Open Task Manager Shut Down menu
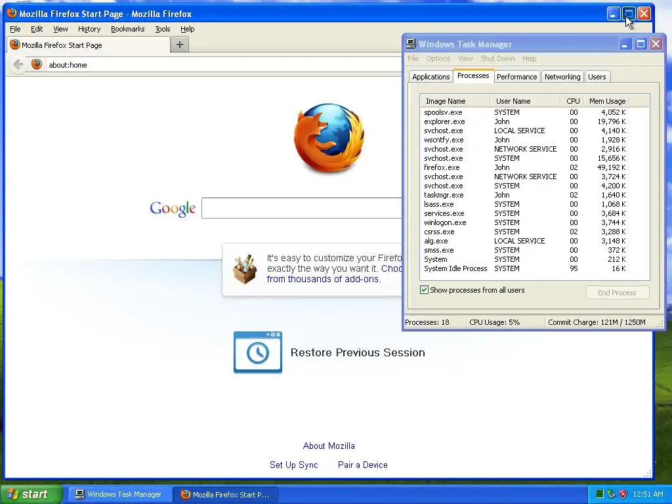Screen dimensions: 672x504 (497, 58)
